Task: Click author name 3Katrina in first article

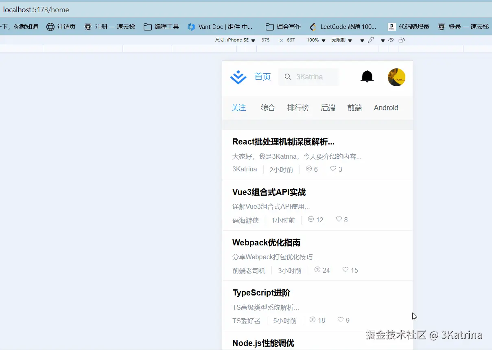Action: click(x=245, y=169)
